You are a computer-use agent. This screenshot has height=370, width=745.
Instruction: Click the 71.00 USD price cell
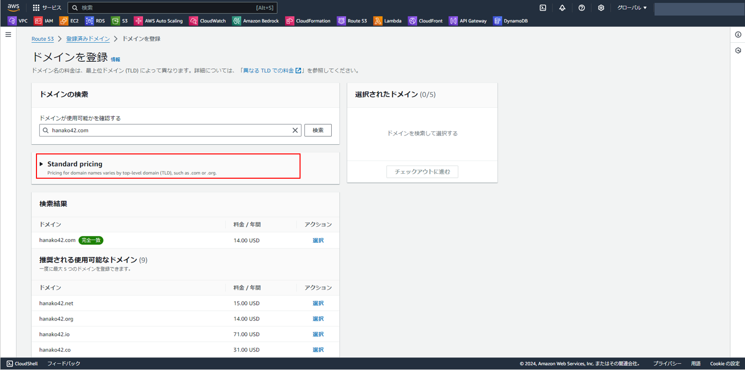(x=247, y=335)
